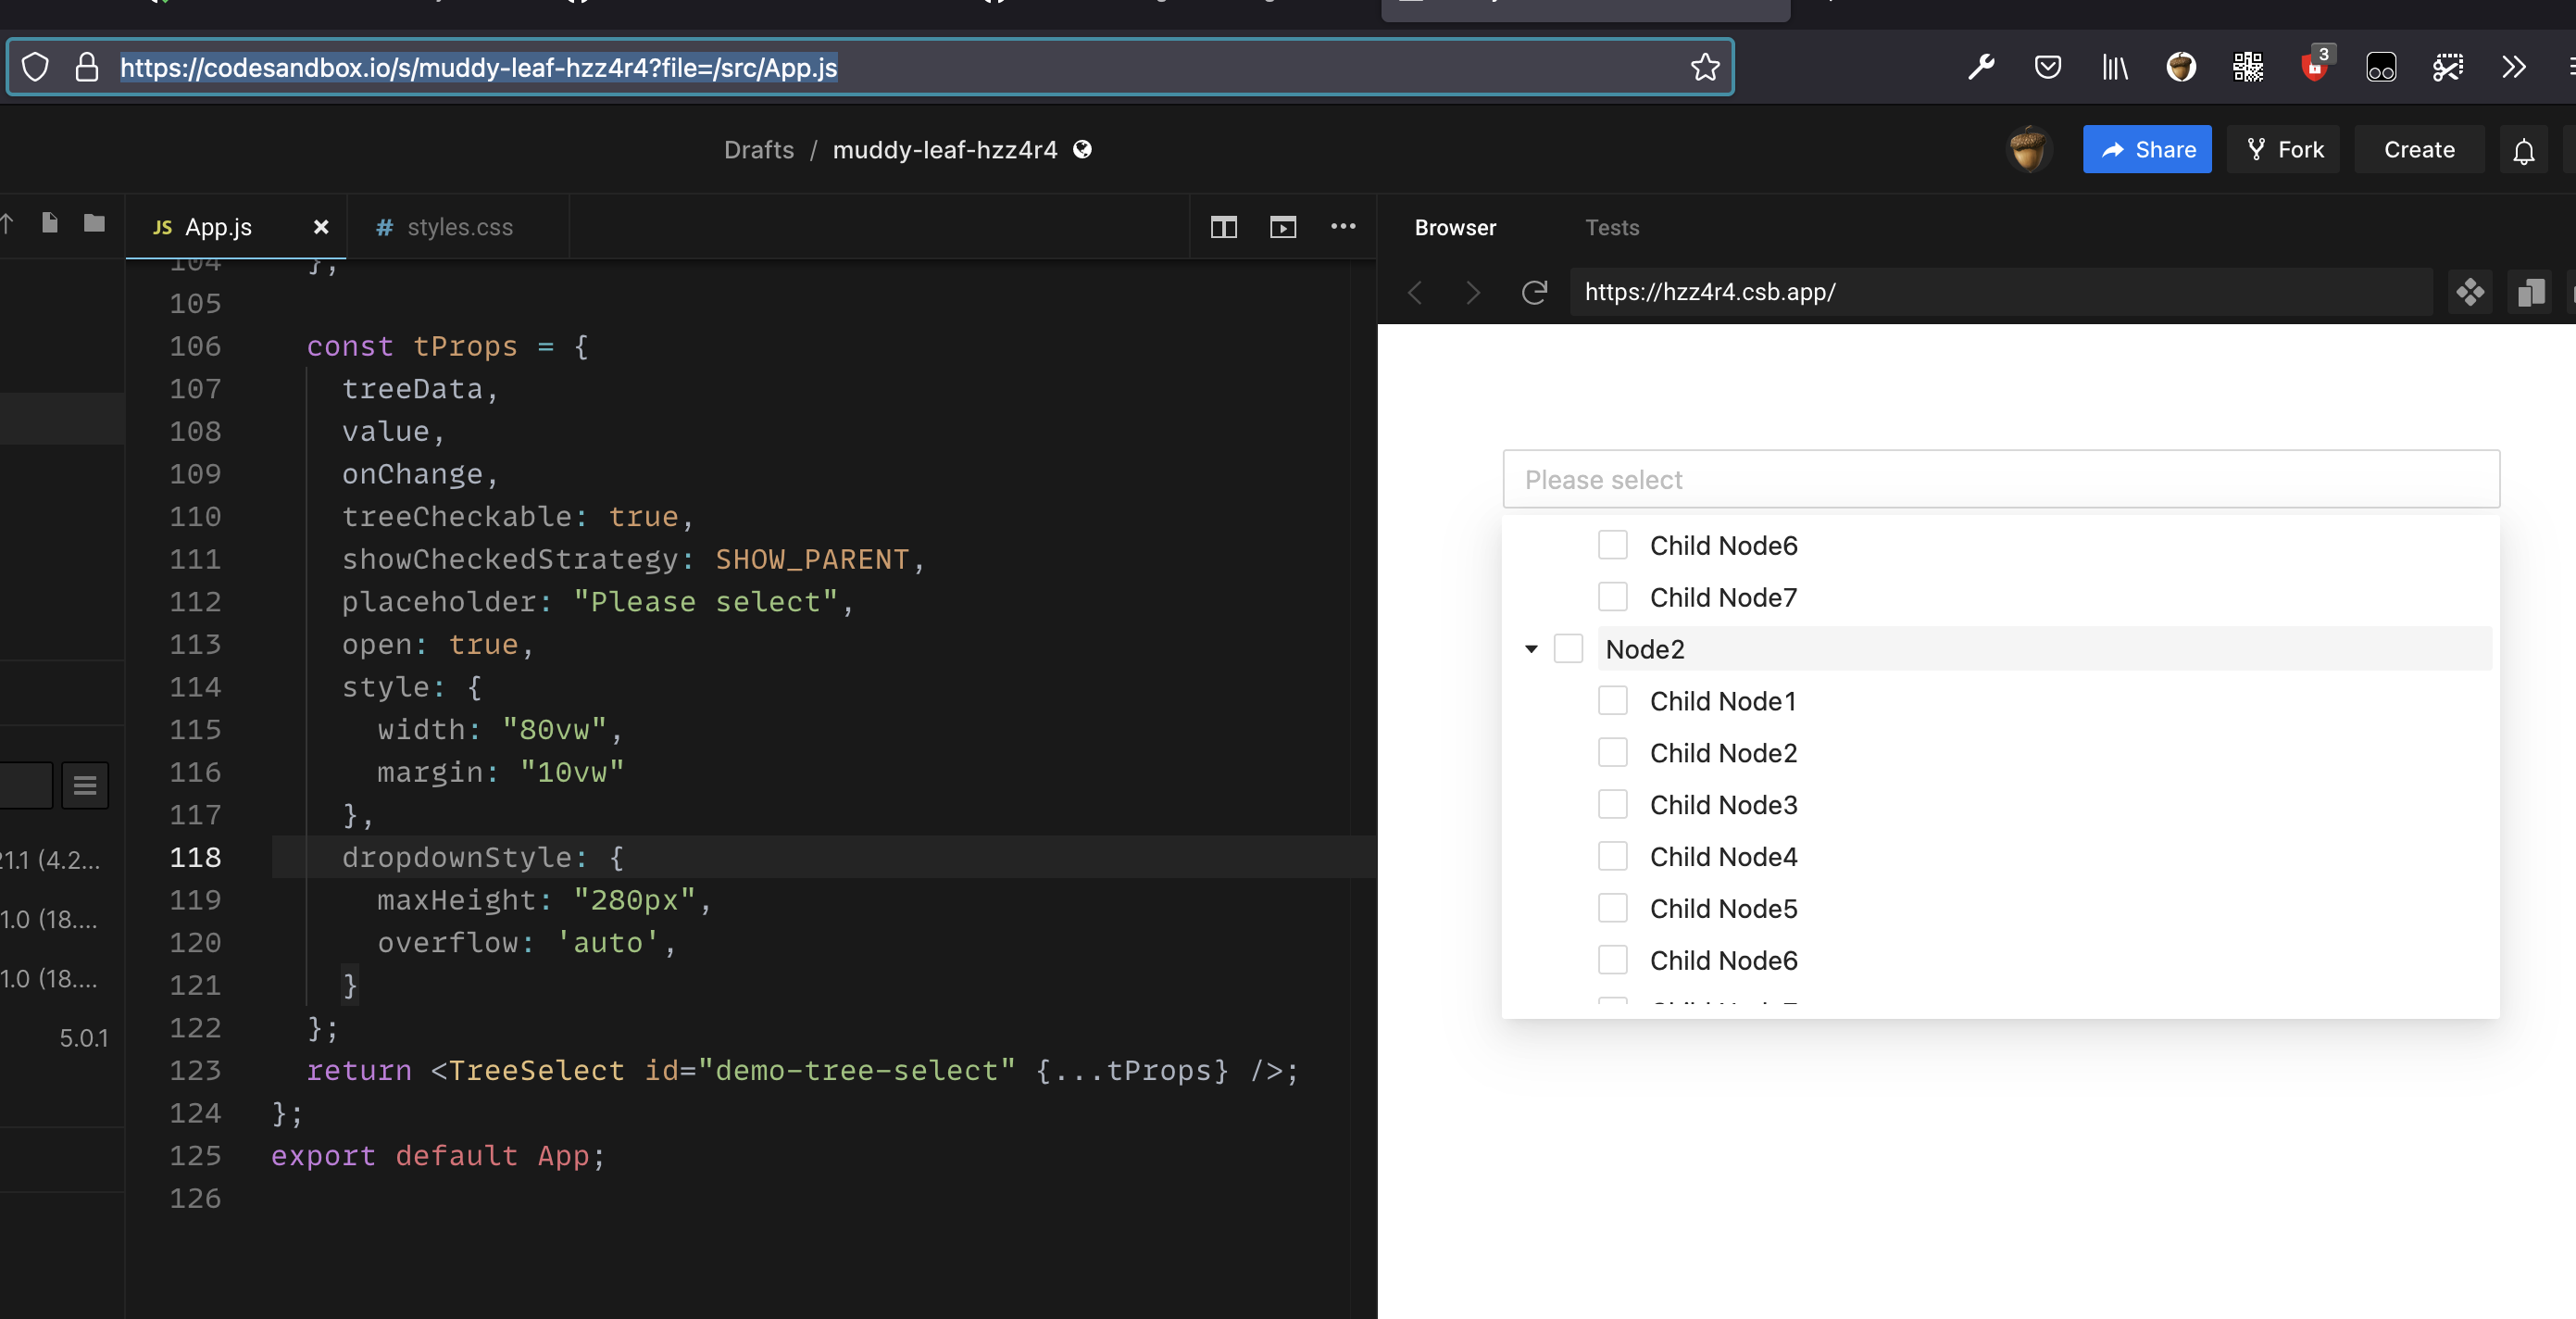Open the QR code extension
2576x1319 pixels.
(2248, 66)
